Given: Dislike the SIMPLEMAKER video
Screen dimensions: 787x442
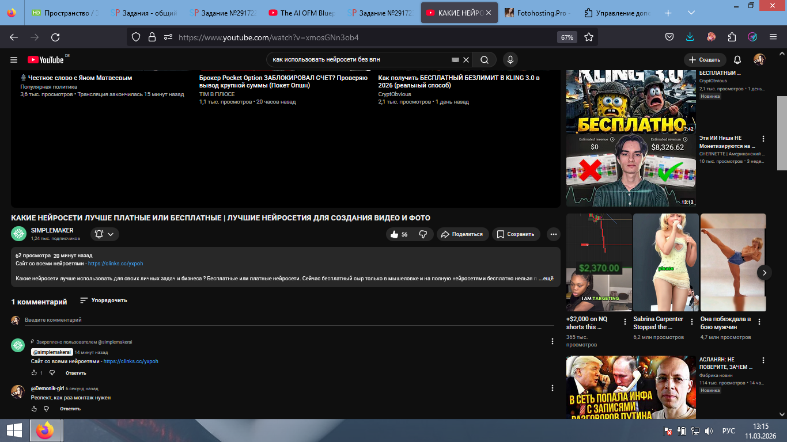Looking at the screenshot, I should coord(423,234).
